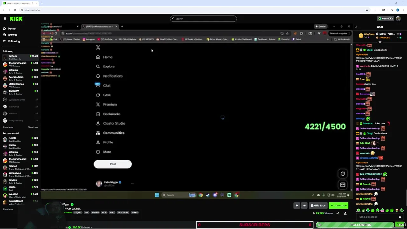Click the messages envelope icon on stream

[342, 185]
